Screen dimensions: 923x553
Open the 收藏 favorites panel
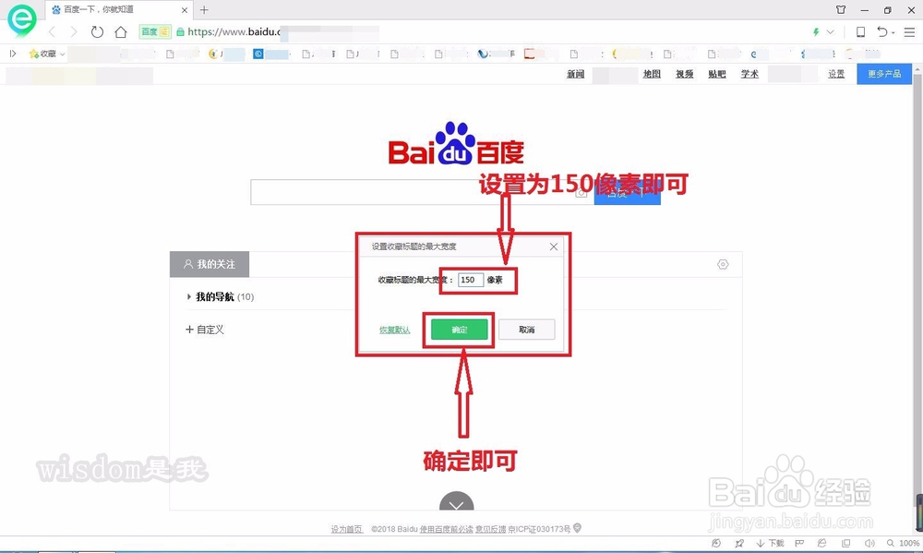(x=43, y=54)
